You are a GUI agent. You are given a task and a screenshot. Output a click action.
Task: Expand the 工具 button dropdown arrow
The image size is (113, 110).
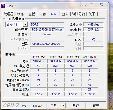point(63,105)
